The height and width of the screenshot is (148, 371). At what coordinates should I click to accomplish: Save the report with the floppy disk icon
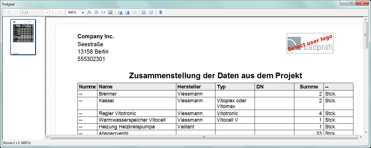tap(144, 12)
